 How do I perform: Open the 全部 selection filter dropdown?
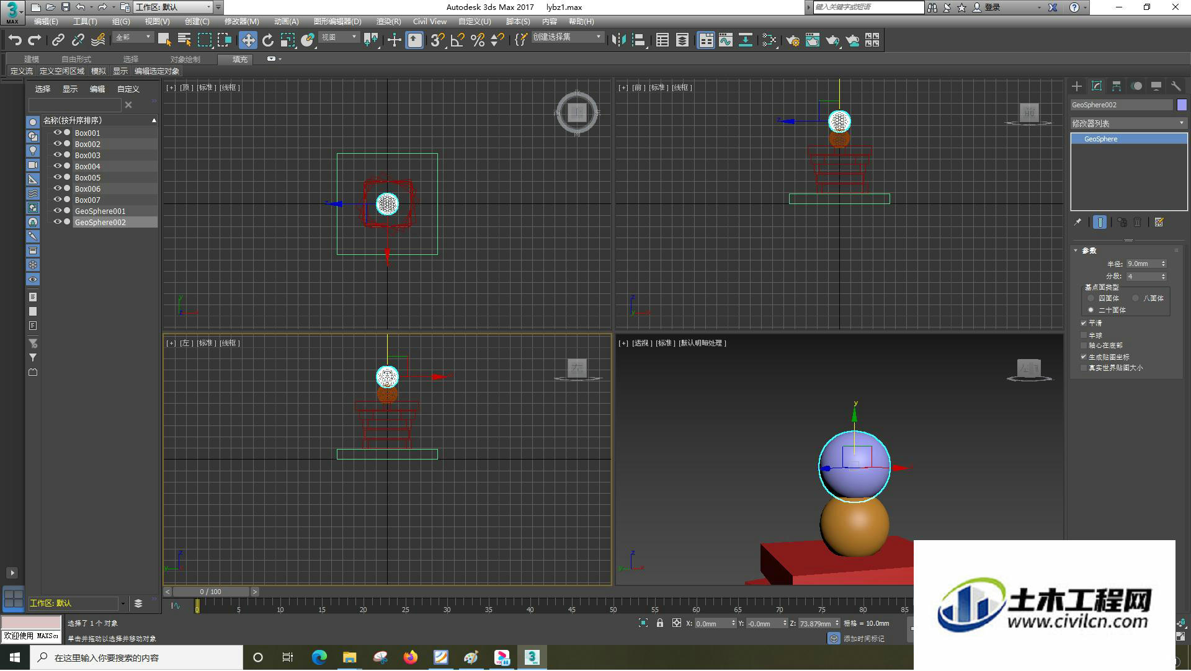pos(133,37)
